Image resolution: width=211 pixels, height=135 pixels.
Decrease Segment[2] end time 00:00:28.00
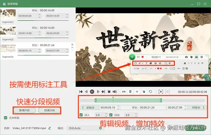pos(67,34)
